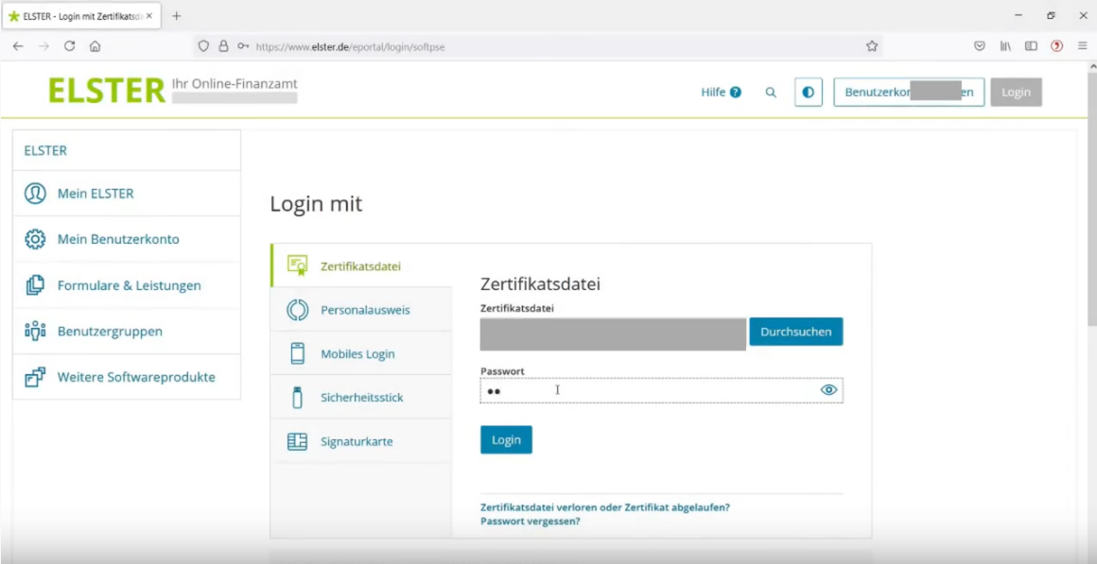The height and width of the screenshot is (564, 1097).
Task: Open Mein ELSTER in sidebar
Action: (x=127, y=194)
